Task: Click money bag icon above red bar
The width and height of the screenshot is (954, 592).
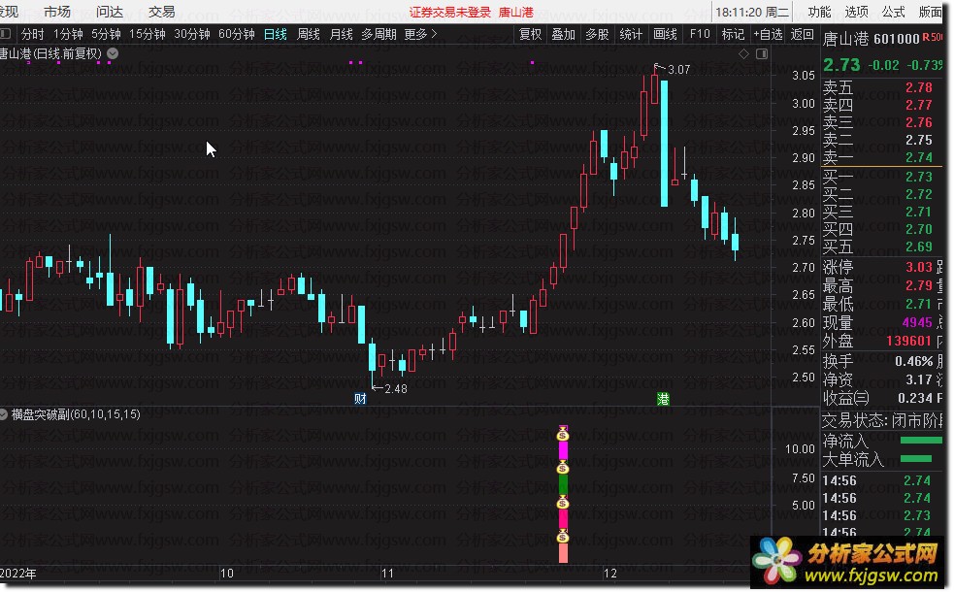Action: [563, 503]
